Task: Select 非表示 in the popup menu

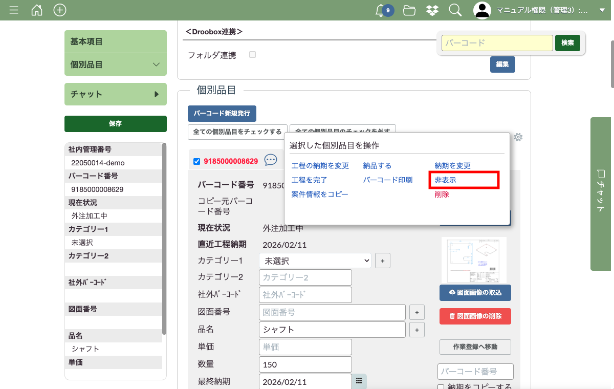Action: pyautogui.click(x=445, y=180)
